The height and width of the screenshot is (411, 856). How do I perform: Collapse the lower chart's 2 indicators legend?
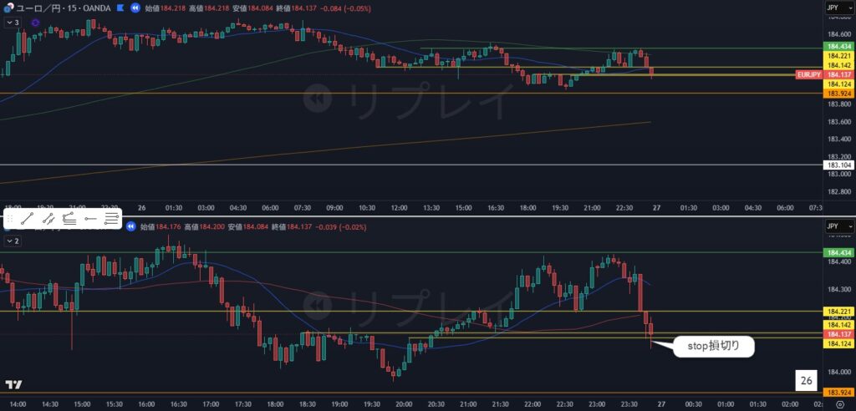[13, 241]
